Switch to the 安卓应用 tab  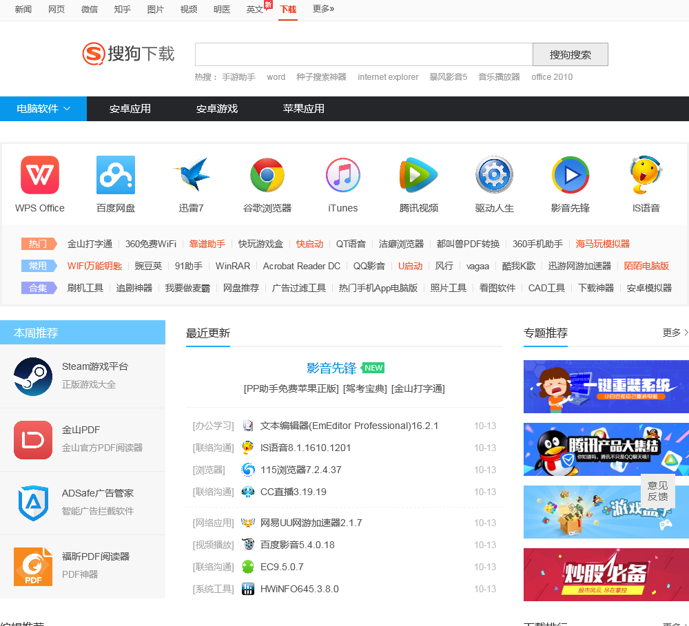click(130, 109)
